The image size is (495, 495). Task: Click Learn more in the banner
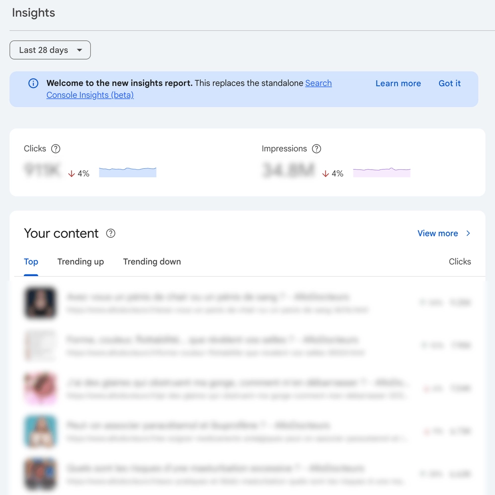[x=398, y=83]
